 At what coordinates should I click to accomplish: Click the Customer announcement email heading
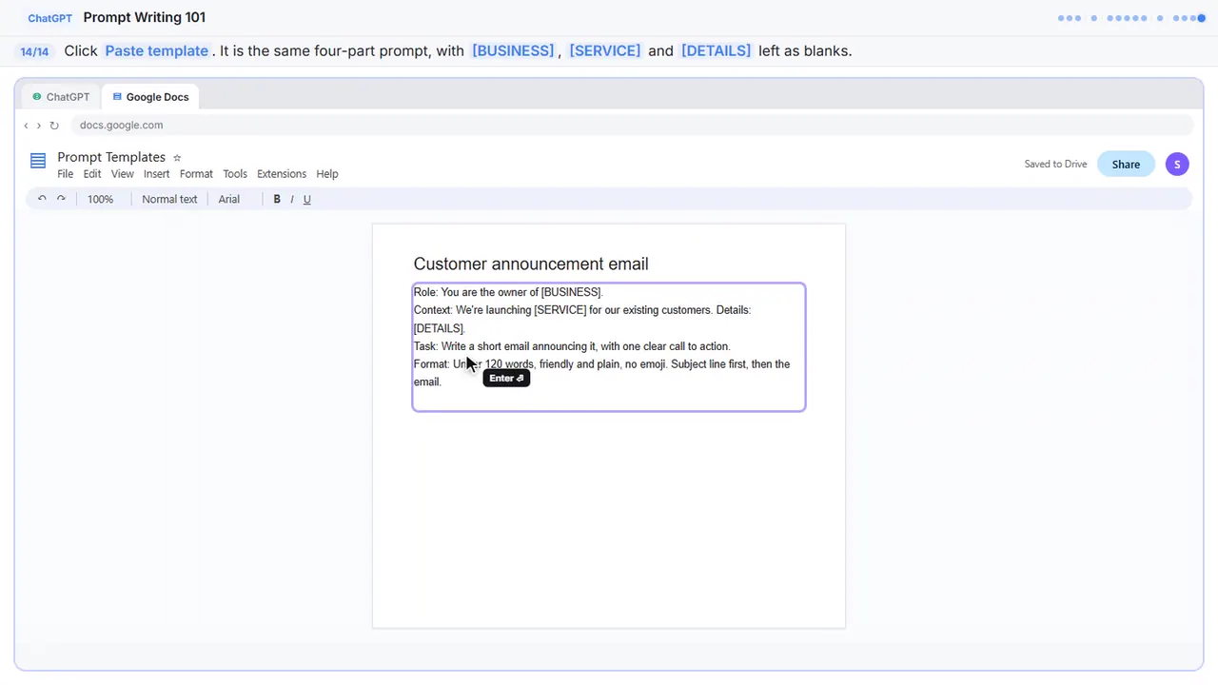531,264
